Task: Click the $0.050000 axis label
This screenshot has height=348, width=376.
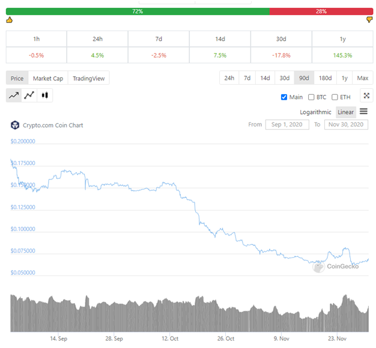Action: pos(23,272)
